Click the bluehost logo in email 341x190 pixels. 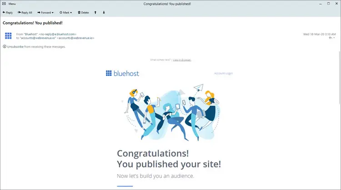click(x=122, y=73)
